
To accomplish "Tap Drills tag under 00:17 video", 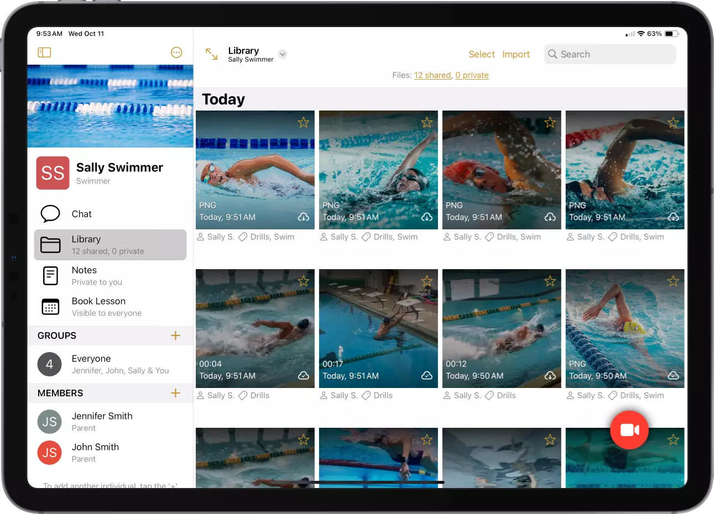I will 383,395.
